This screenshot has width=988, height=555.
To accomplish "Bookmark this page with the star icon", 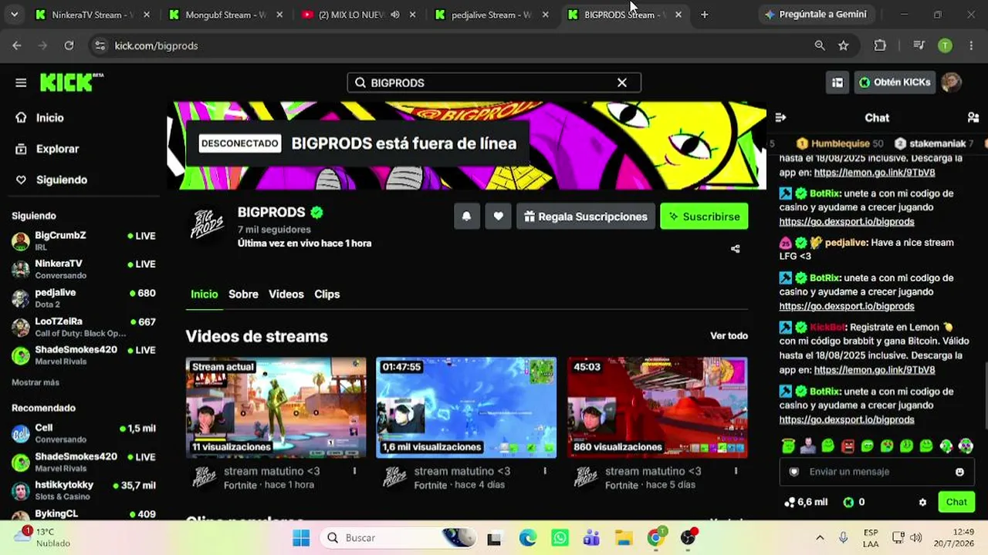I will [x=844, y=45].
